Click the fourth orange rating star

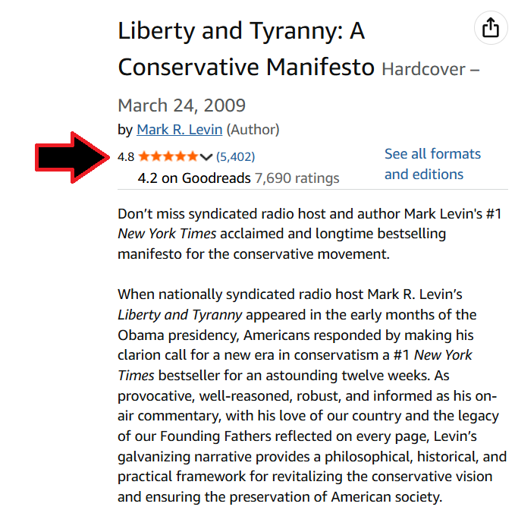(181, 156)
